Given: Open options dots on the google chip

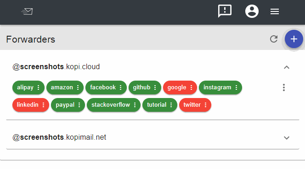Looking at the screenshot, I should (x=191, y=87).
